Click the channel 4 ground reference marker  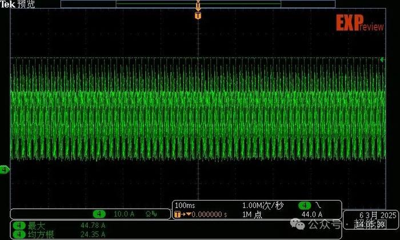point(5,170)
